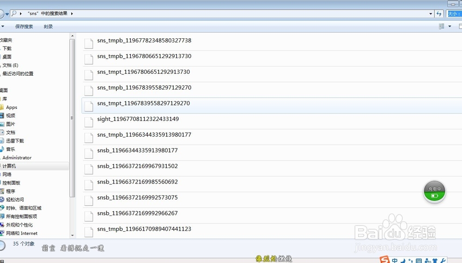Open Apps folder in navigation pane
Image resolution: width=462 pixels, height=263 pixels.
click(x=12, y=108)
